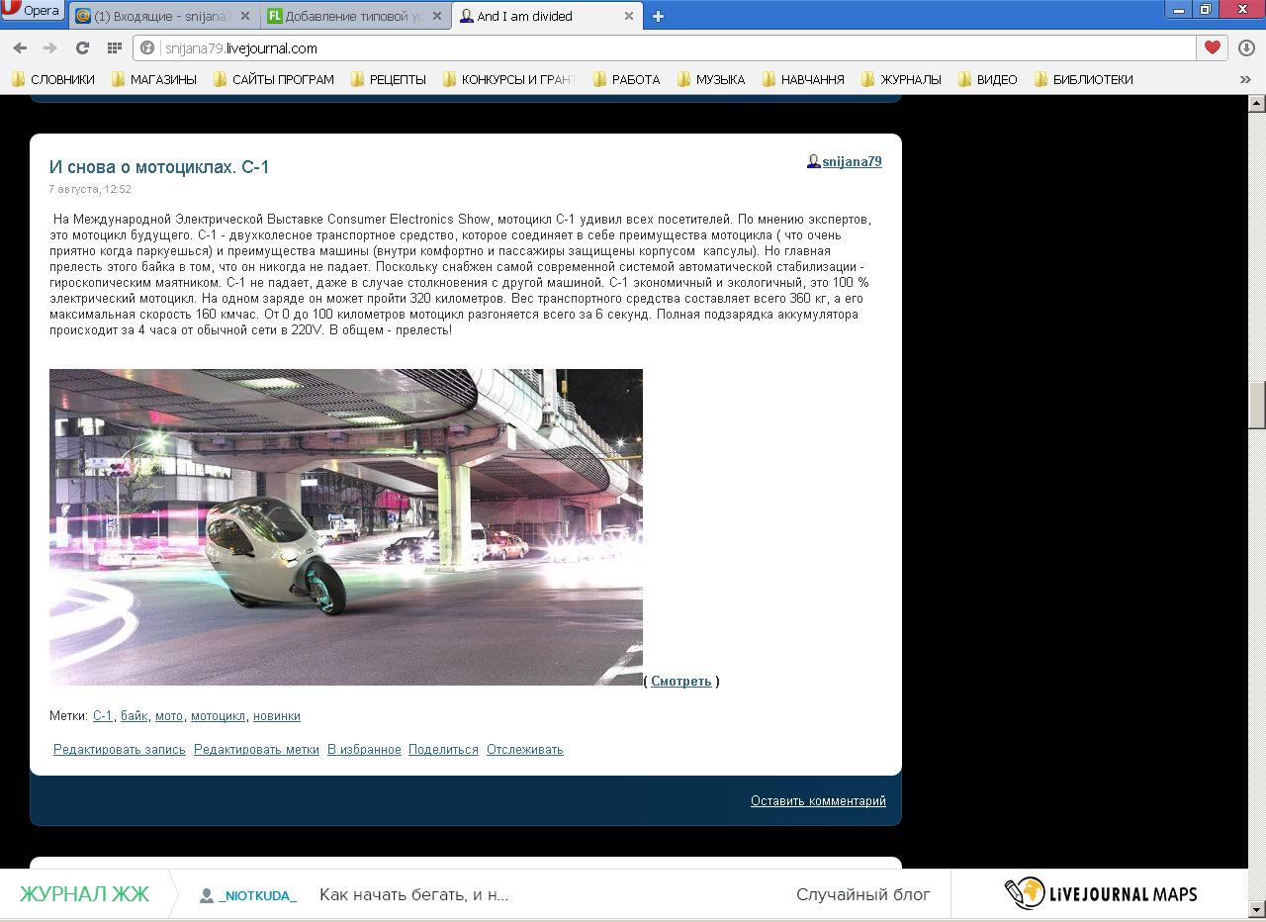This screenshot has width=1266, height=922.
Task: Open the 'байк' tag
Action: pos(134,715)
